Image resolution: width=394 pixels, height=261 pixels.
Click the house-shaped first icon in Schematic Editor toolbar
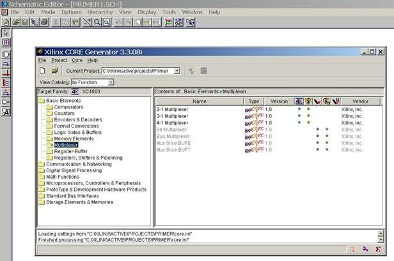point(6,22)
